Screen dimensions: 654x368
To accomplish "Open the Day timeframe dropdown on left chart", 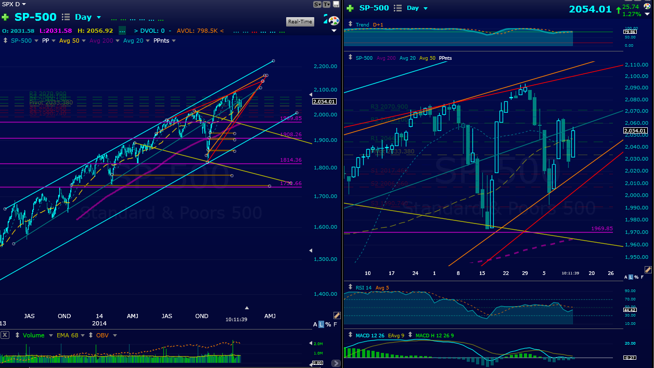I will pyautogui.click(x=98, y=17).
